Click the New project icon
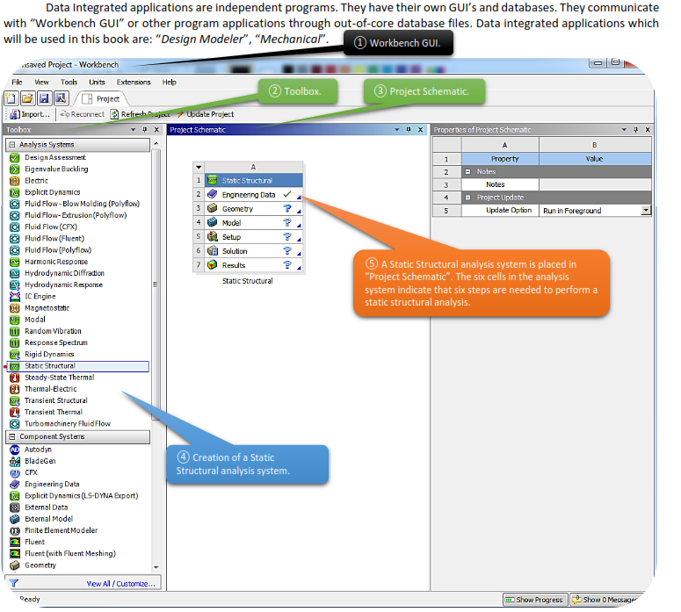The height and width of the screenshot is (612, 681). [12, 98]
